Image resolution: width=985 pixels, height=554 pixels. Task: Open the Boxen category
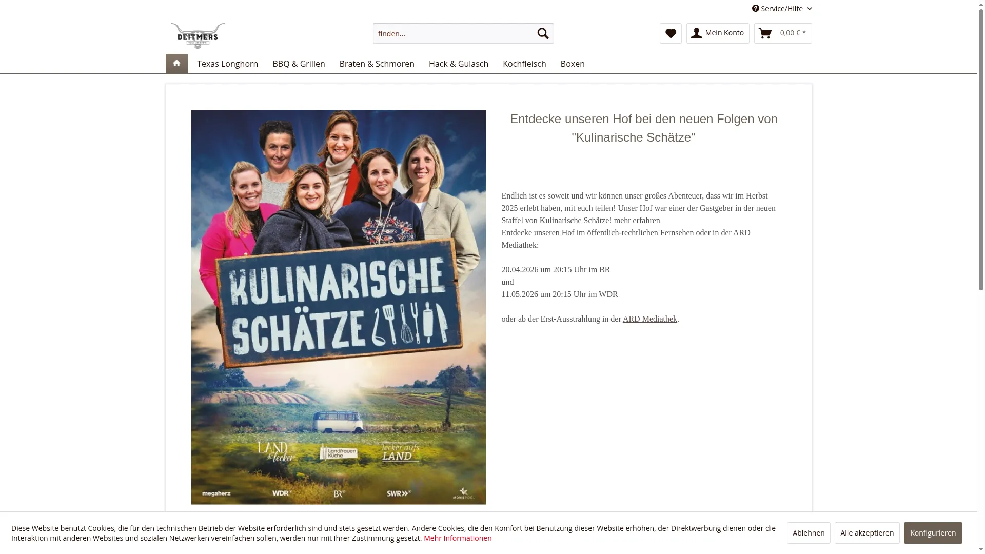[573, 64]
